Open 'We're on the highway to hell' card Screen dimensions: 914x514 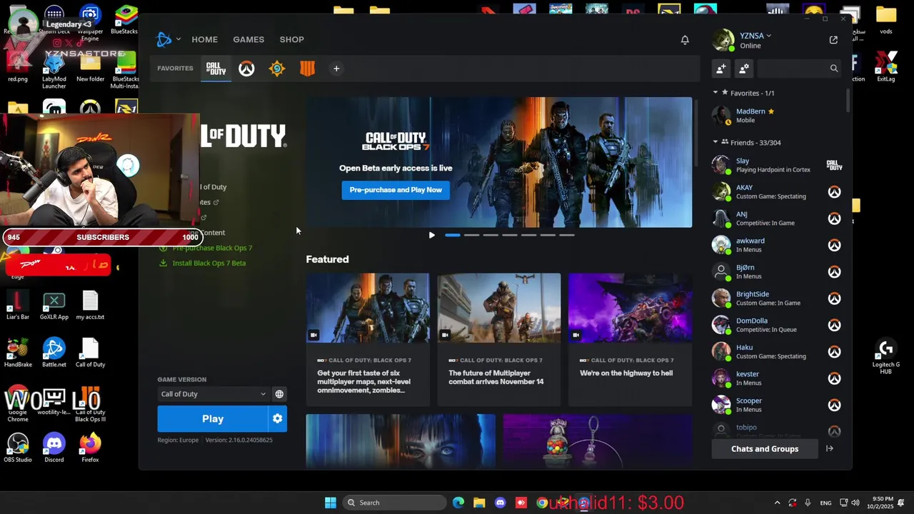(x=630, y=339)
